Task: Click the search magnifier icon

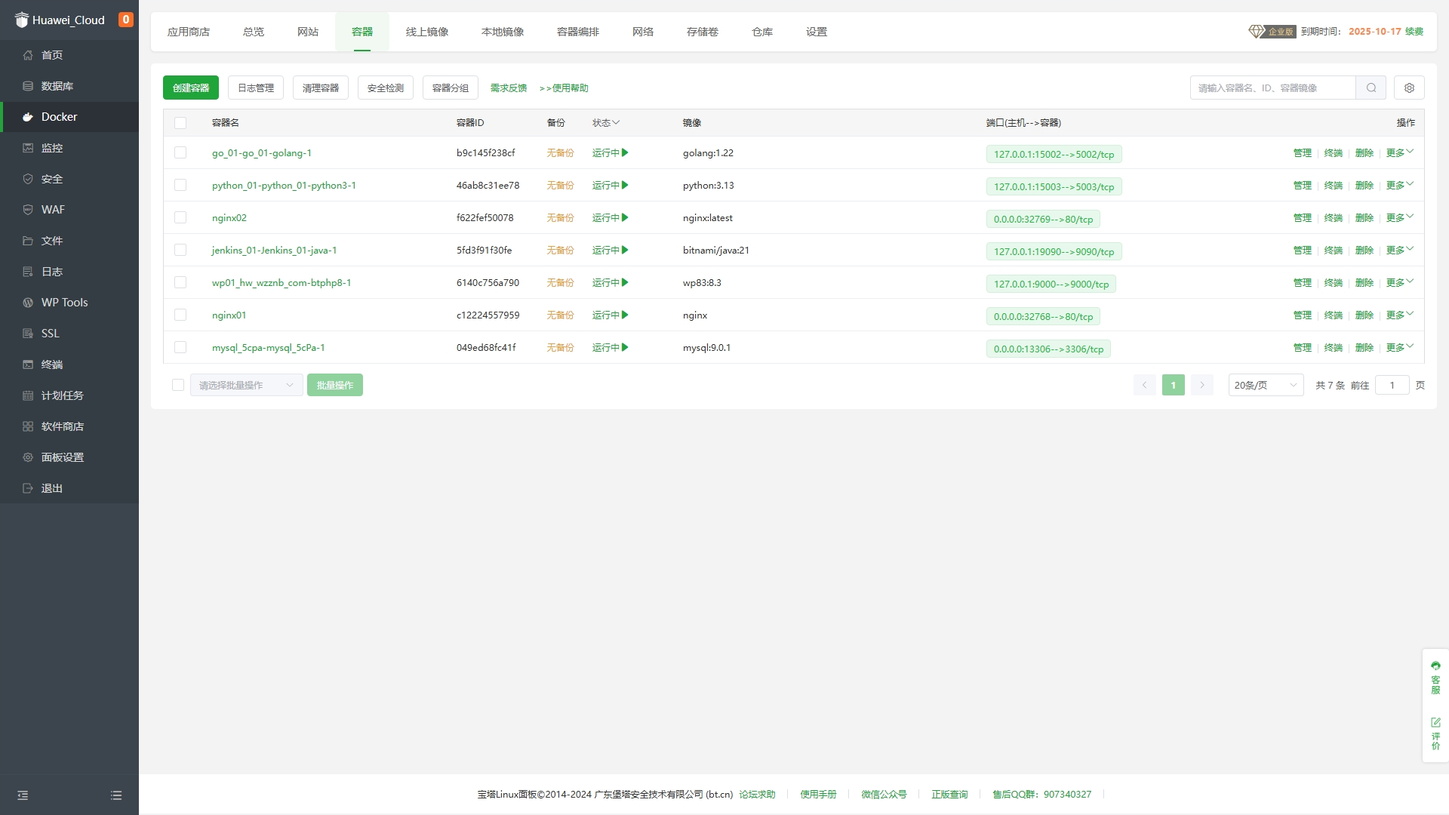Action: pos(1371,88)
